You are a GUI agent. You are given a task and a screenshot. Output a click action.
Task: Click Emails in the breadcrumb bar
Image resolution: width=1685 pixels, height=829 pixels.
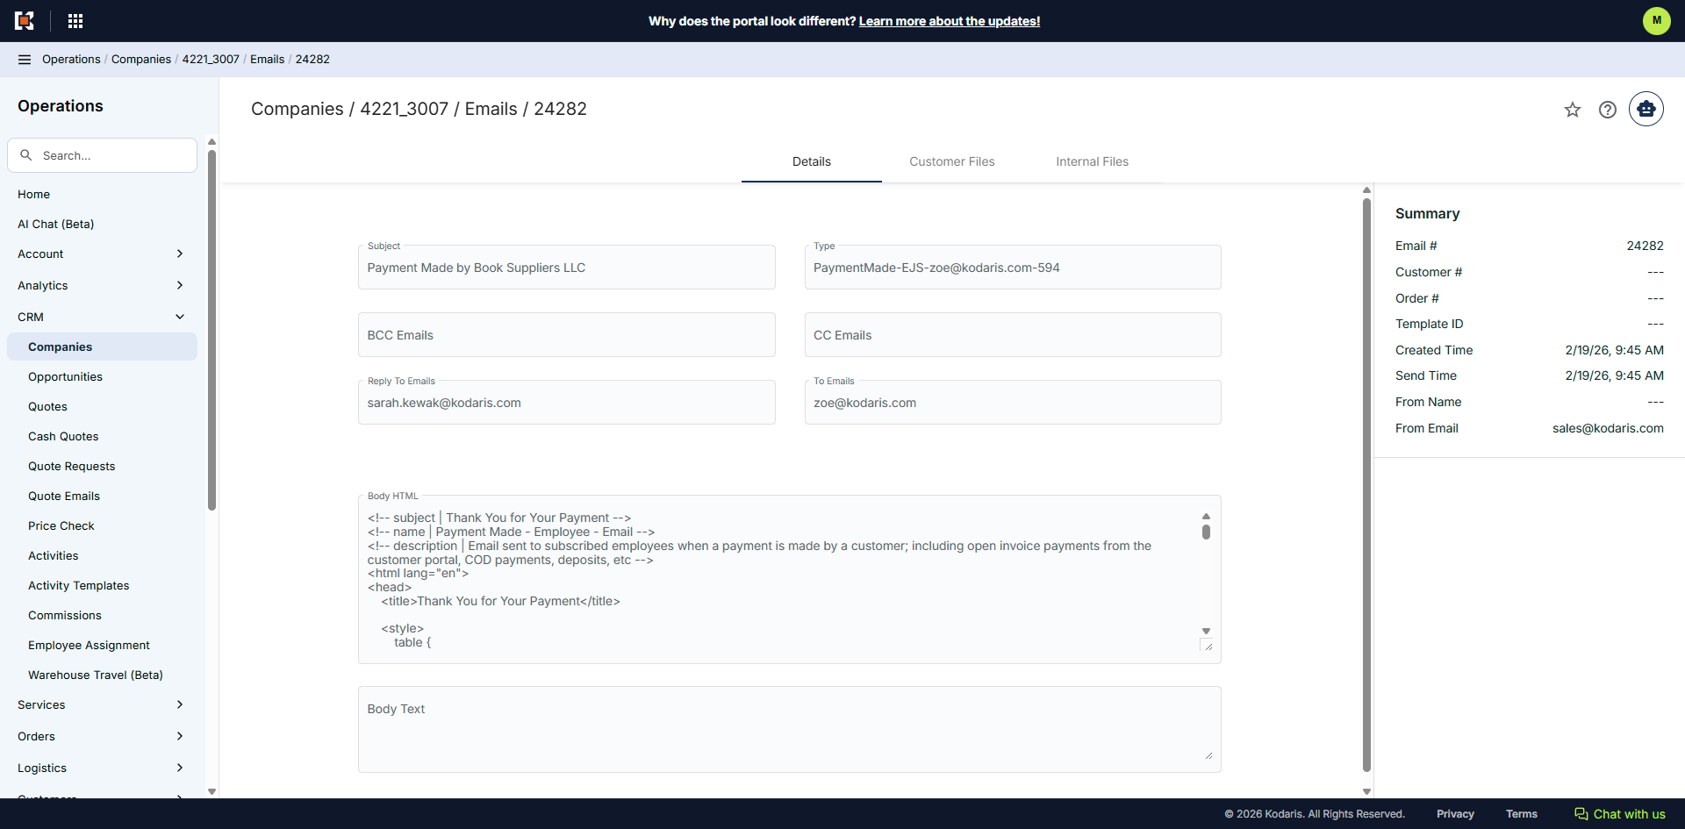click(x=267, y=60)
